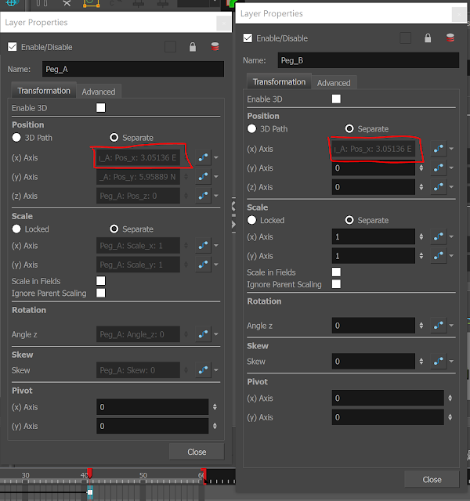Click the lock icon in Peg_A panel

coord(193,47)
